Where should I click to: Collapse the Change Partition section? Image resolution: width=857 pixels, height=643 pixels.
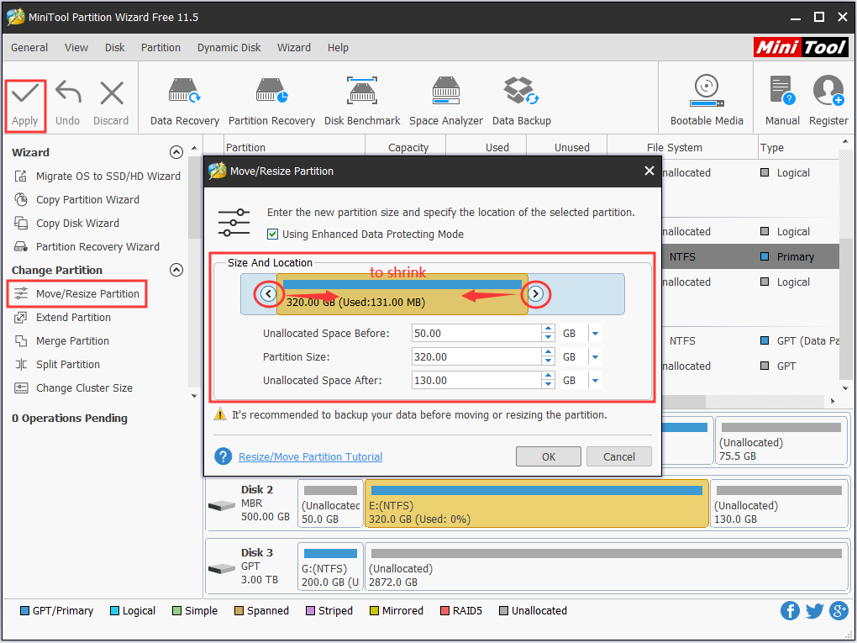(x=176, y=270)
